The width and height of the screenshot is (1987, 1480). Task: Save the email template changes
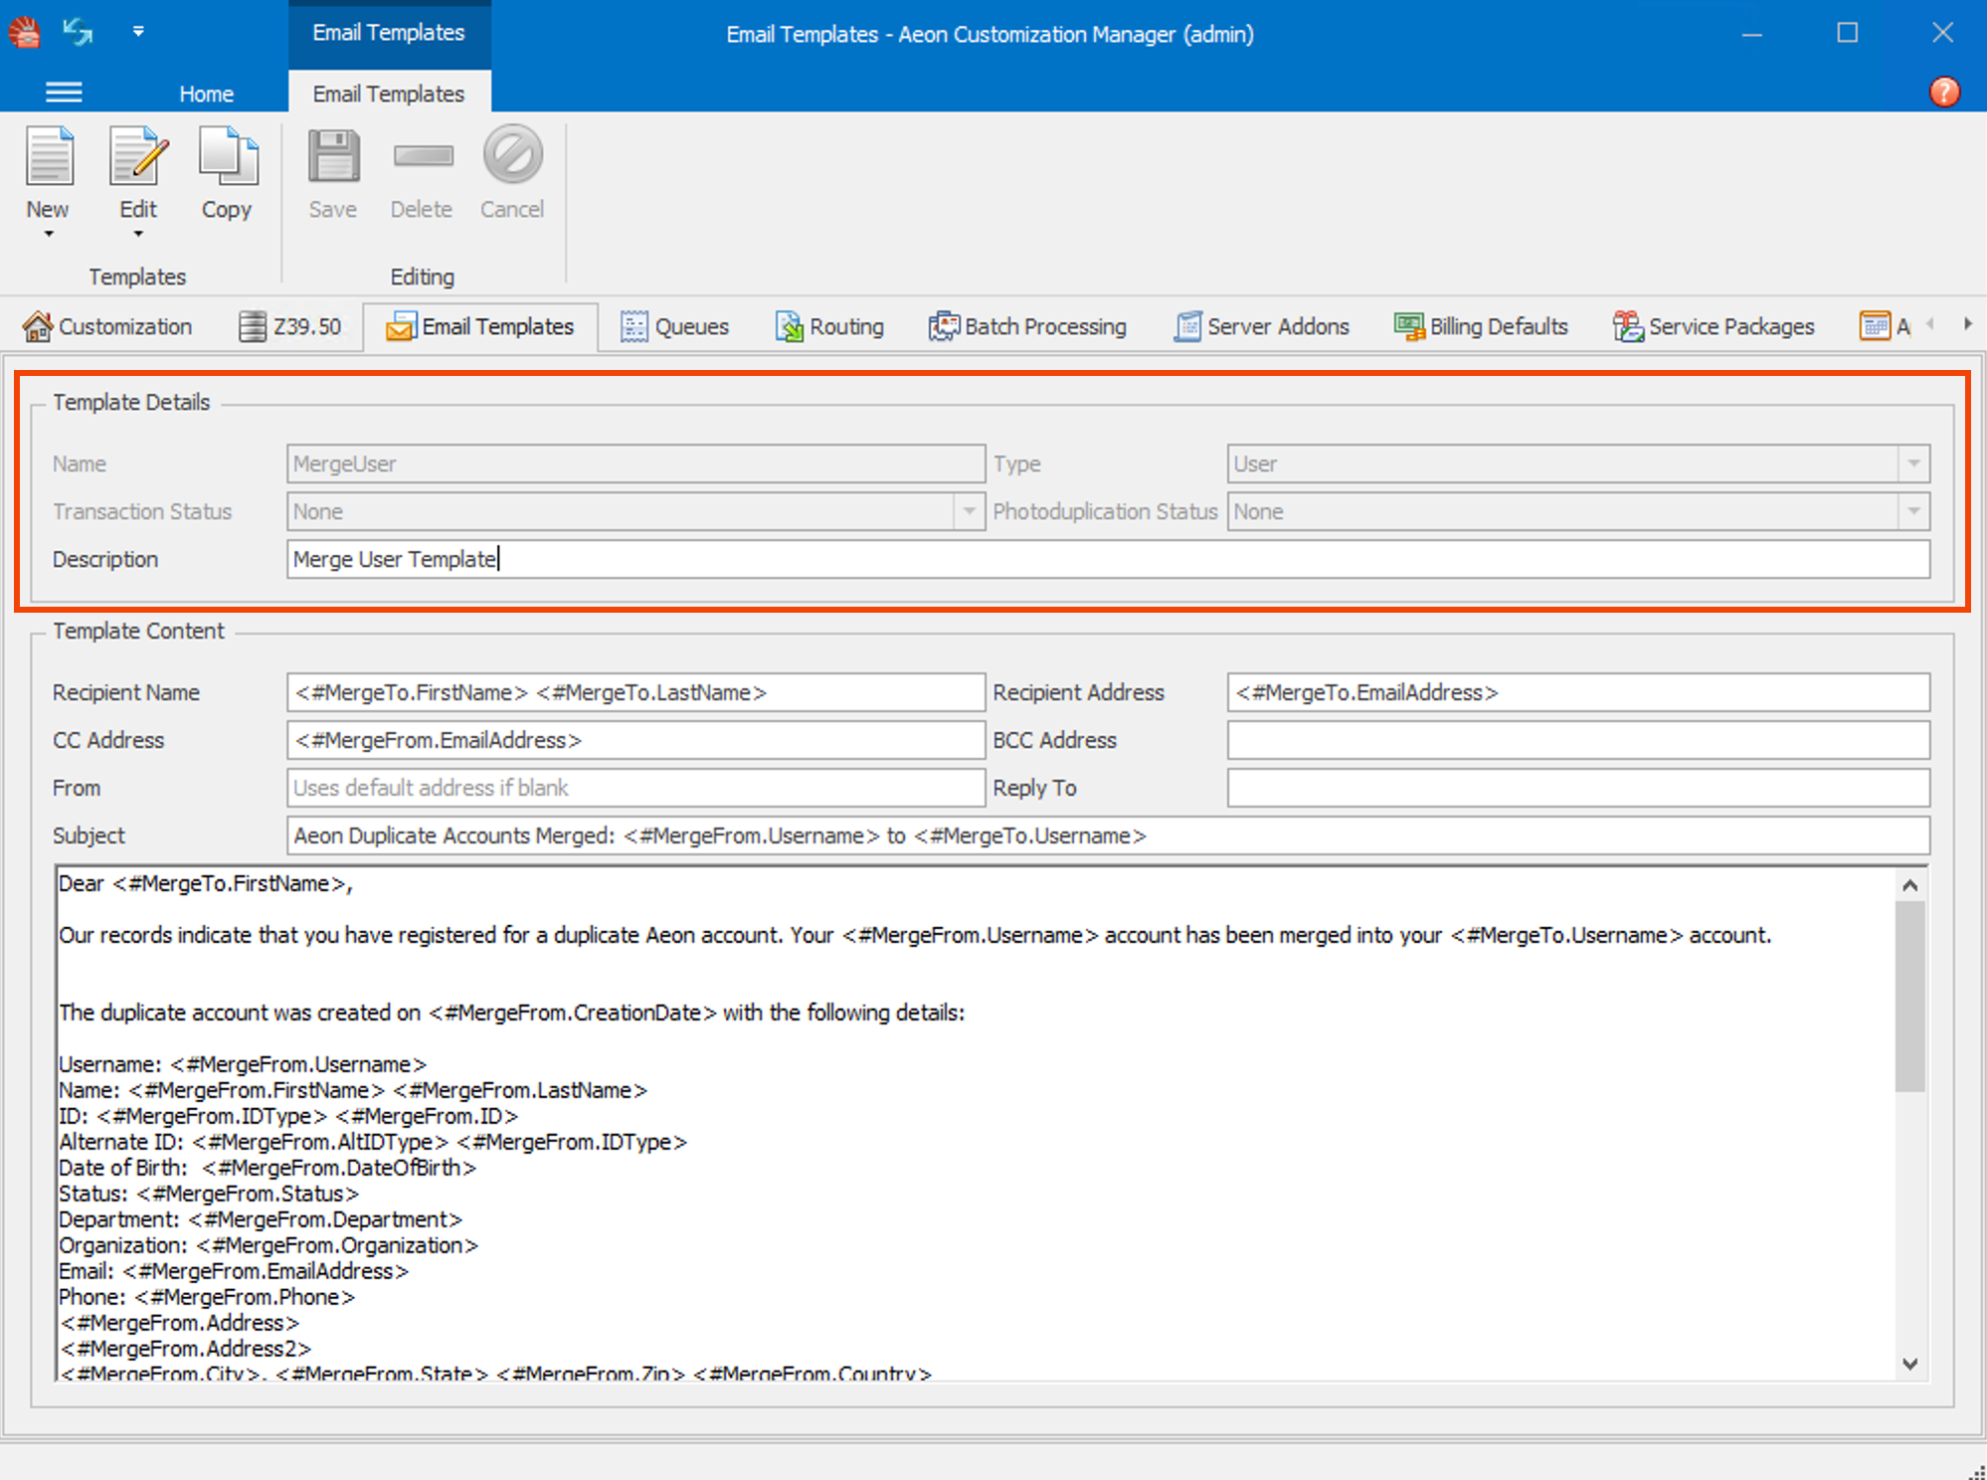point(332,179)
